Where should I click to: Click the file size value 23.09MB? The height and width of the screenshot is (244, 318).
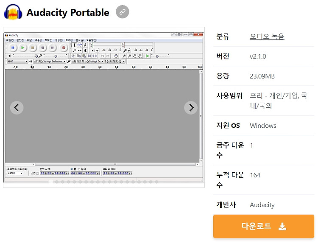[262, 76]
